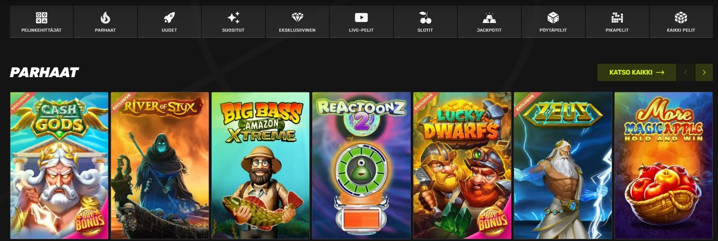The height and width of the screenshot is (241, 718).
Task: Click the cube icon above Kaikki pelit
Action: point(681,18)
